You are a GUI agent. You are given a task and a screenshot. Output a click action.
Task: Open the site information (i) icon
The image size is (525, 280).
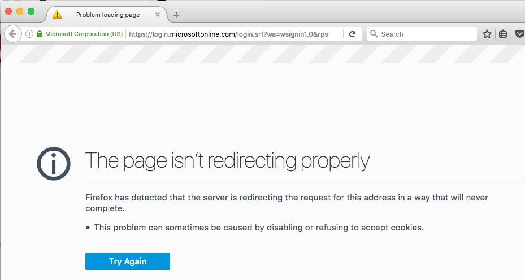[29, 34]
